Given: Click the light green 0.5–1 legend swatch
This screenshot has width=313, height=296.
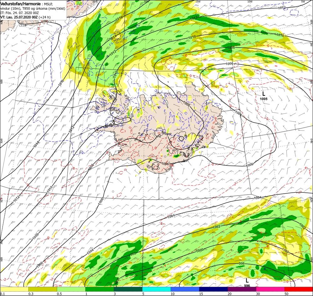Looking at the screenshot, I should pos(71,289).
